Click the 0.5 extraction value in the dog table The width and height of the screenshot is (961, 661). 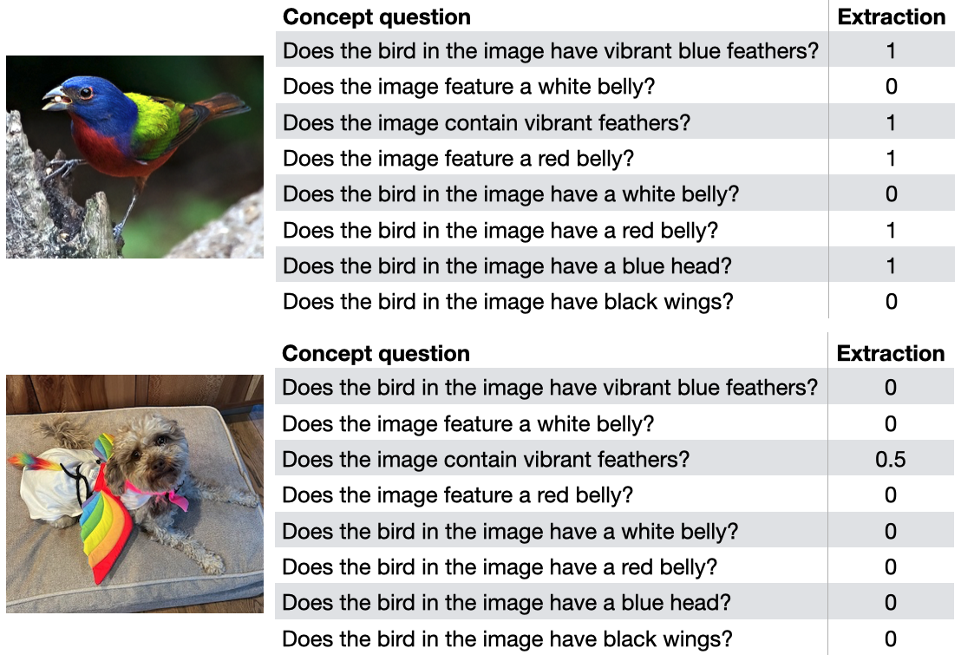coord(890,460)
